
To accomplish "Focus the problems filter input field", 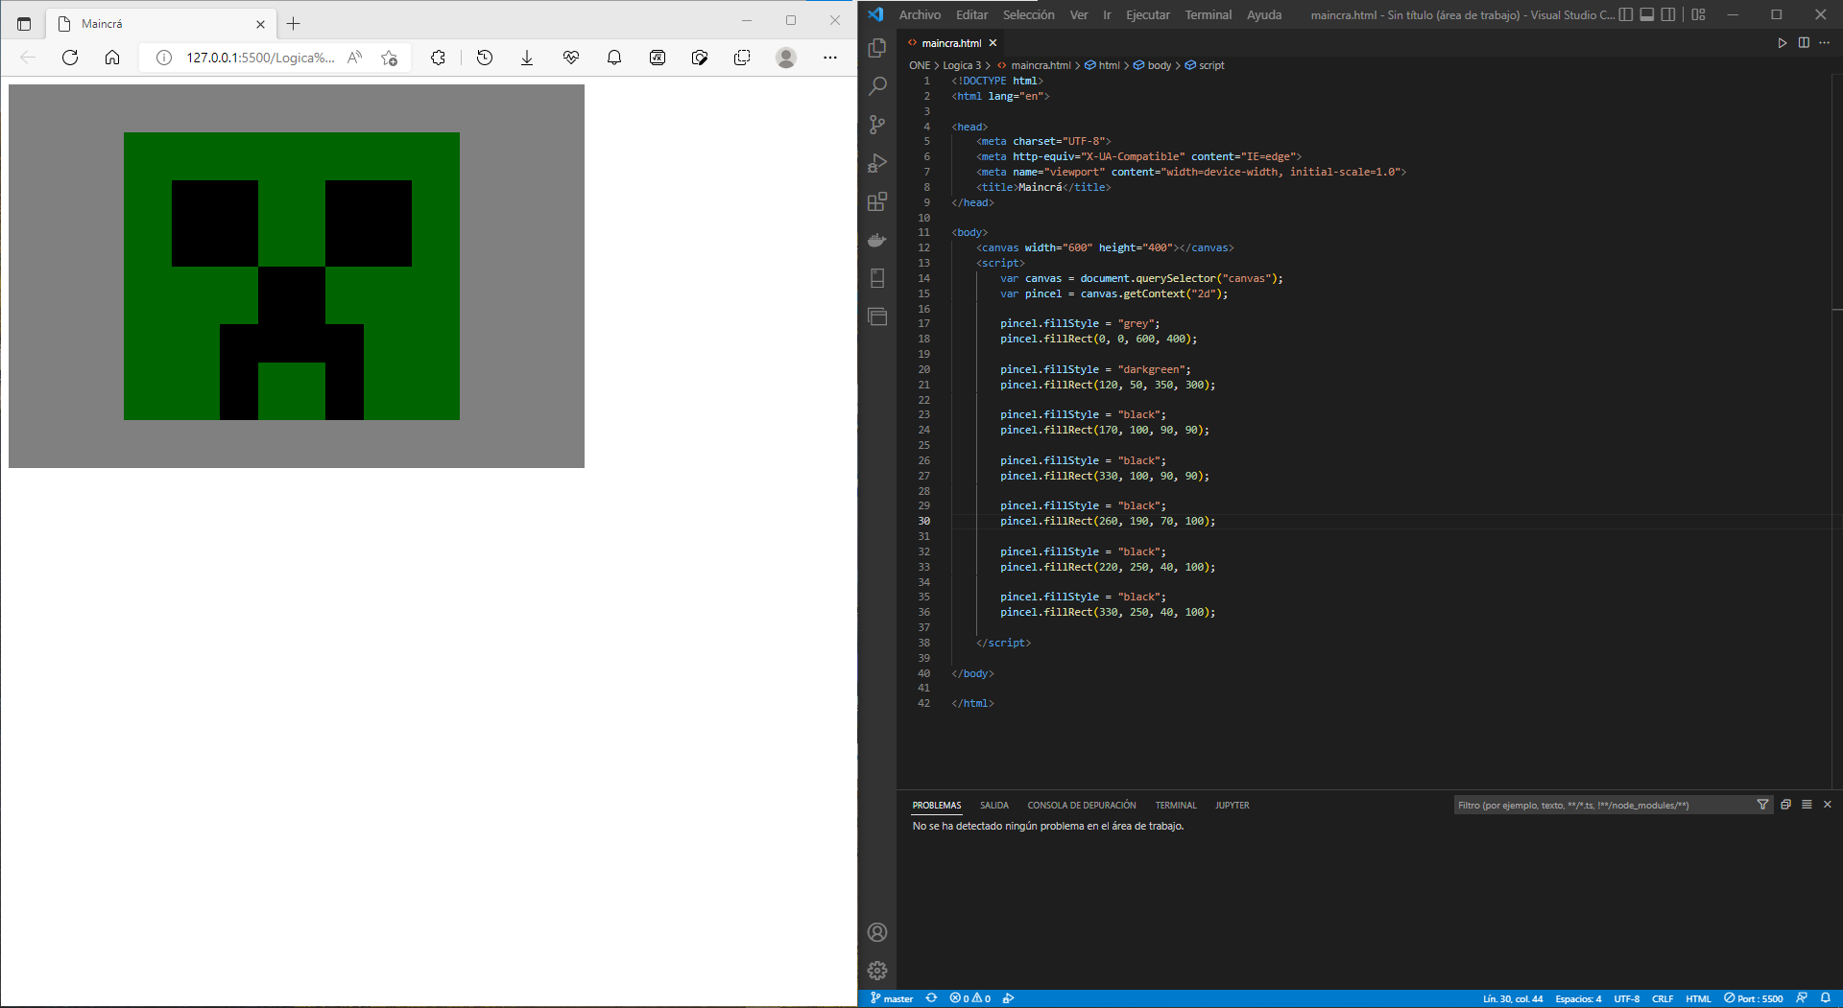I will [x=1603, y=806].
